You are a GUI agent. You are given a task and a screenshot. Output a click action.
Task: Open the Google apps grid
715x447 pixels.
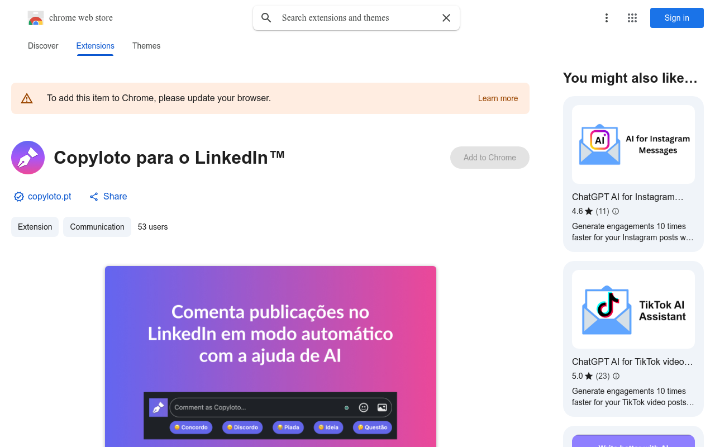coord(632,18)
